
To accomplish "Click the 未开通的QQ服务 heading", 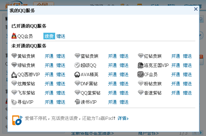I will 29,46.
